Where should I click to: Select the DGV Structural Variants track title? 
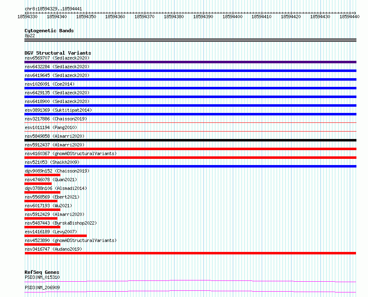coord(58,53)
